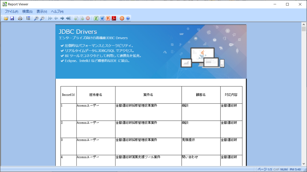Zoom out with the magnifier minus icon
This screenshot has height=172, width=307.
[42, 18]
